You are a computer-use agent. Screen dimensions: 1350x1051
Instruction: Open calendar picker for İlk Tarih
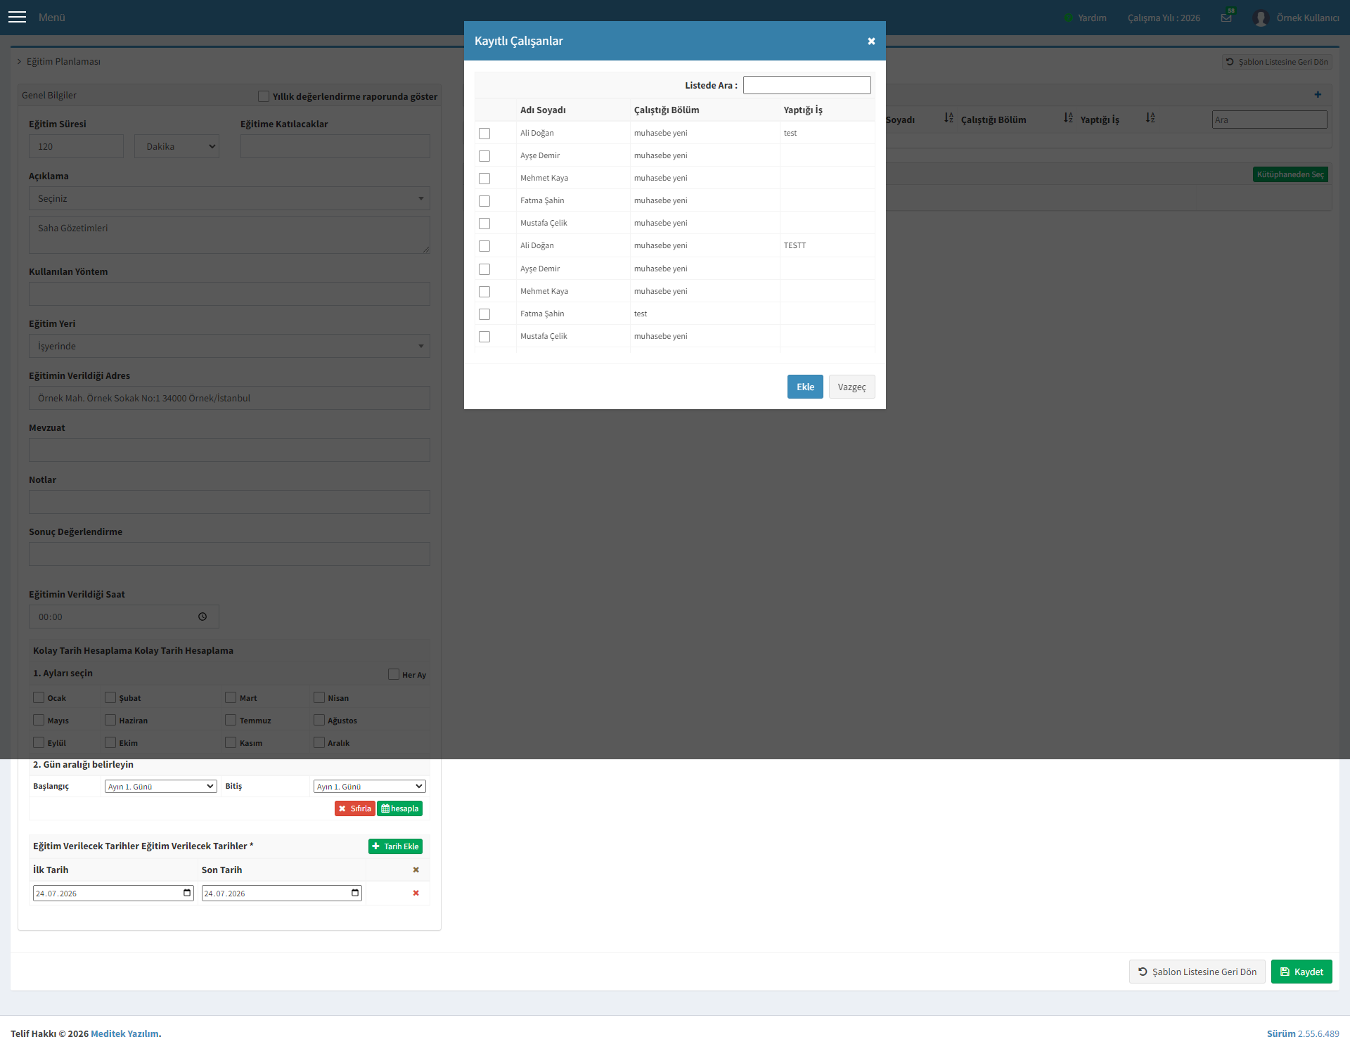click(187, 893)
